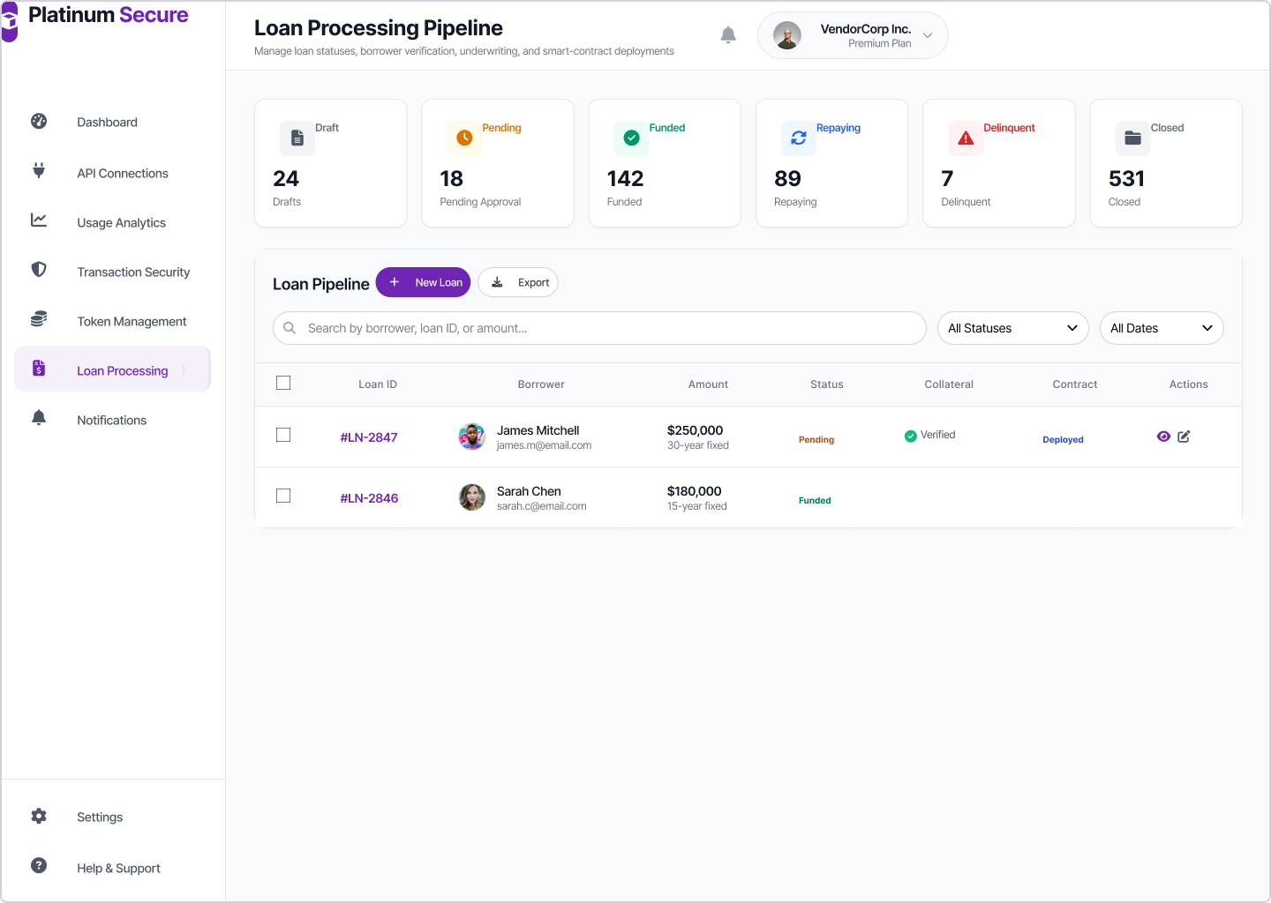Click the Verified collateral check icon

point(910,436)
